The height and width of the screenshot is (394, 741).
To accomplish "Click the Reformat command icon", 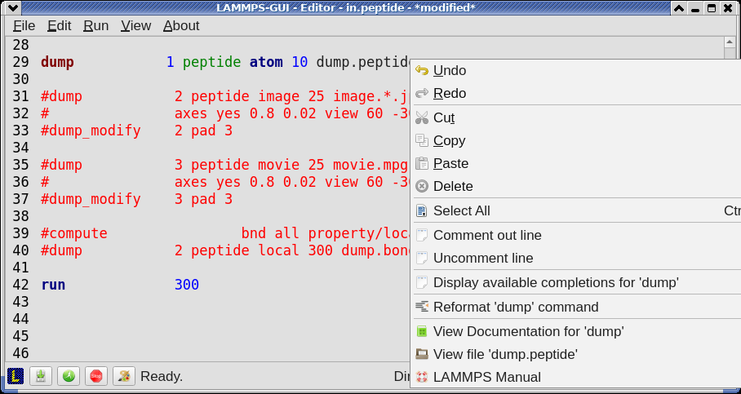I will click(422, 307).
